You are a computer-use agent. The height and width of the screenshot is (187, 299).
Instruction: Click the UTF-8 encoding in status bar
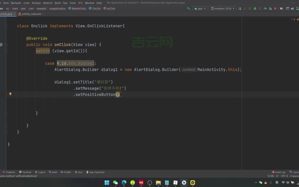284,176
